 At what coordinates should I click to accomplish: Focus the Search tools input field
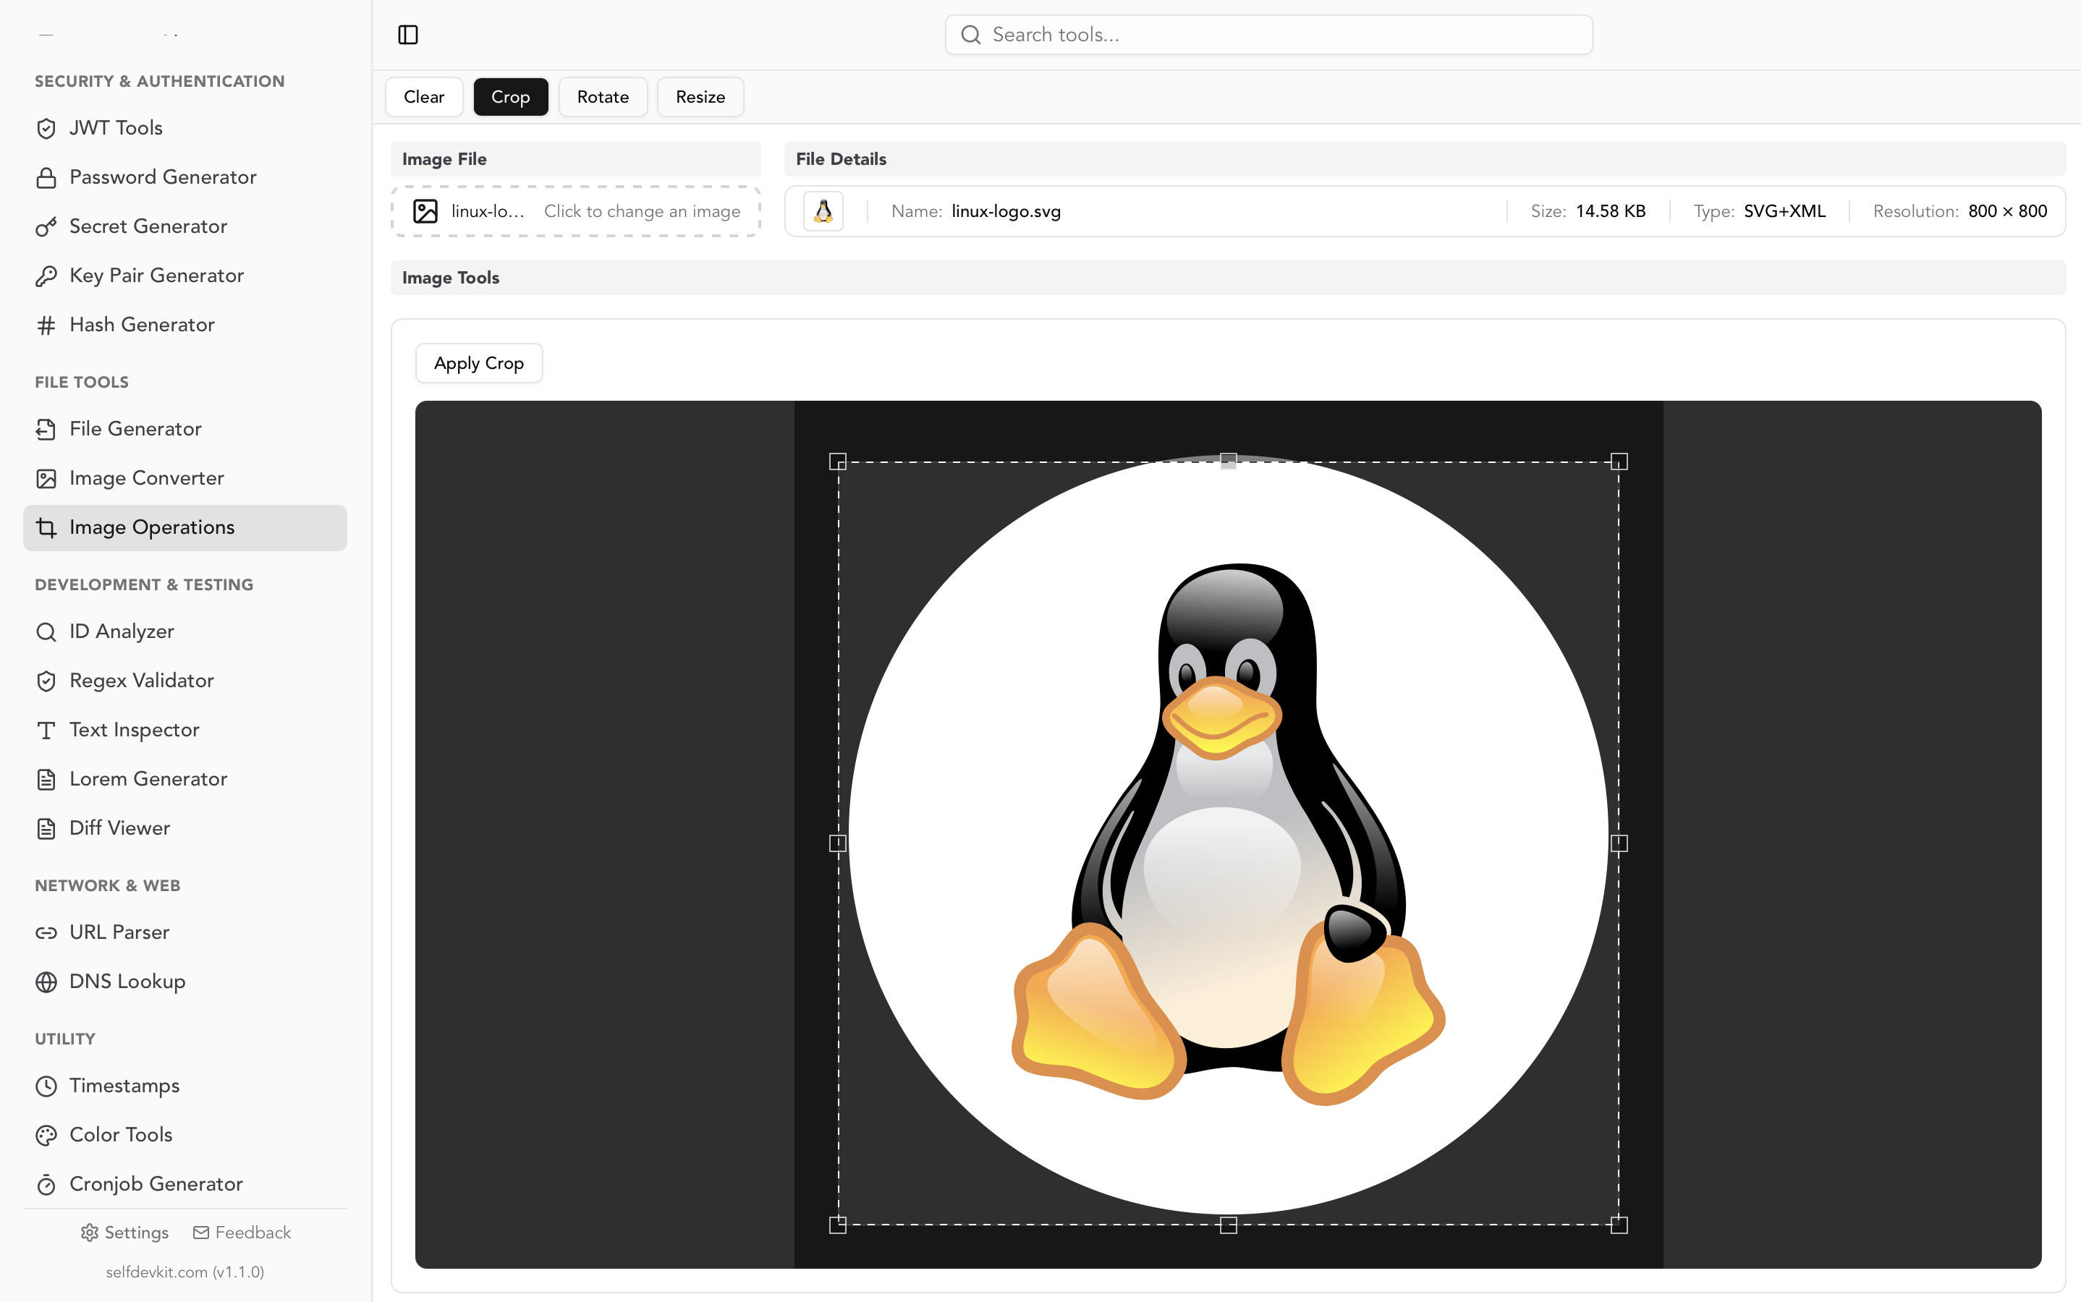[1268, 35]
